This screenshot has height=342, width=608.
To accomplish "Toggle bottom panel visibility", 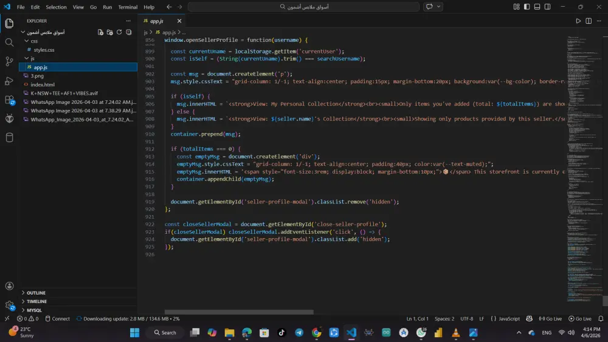I will (x=537, y=7).
